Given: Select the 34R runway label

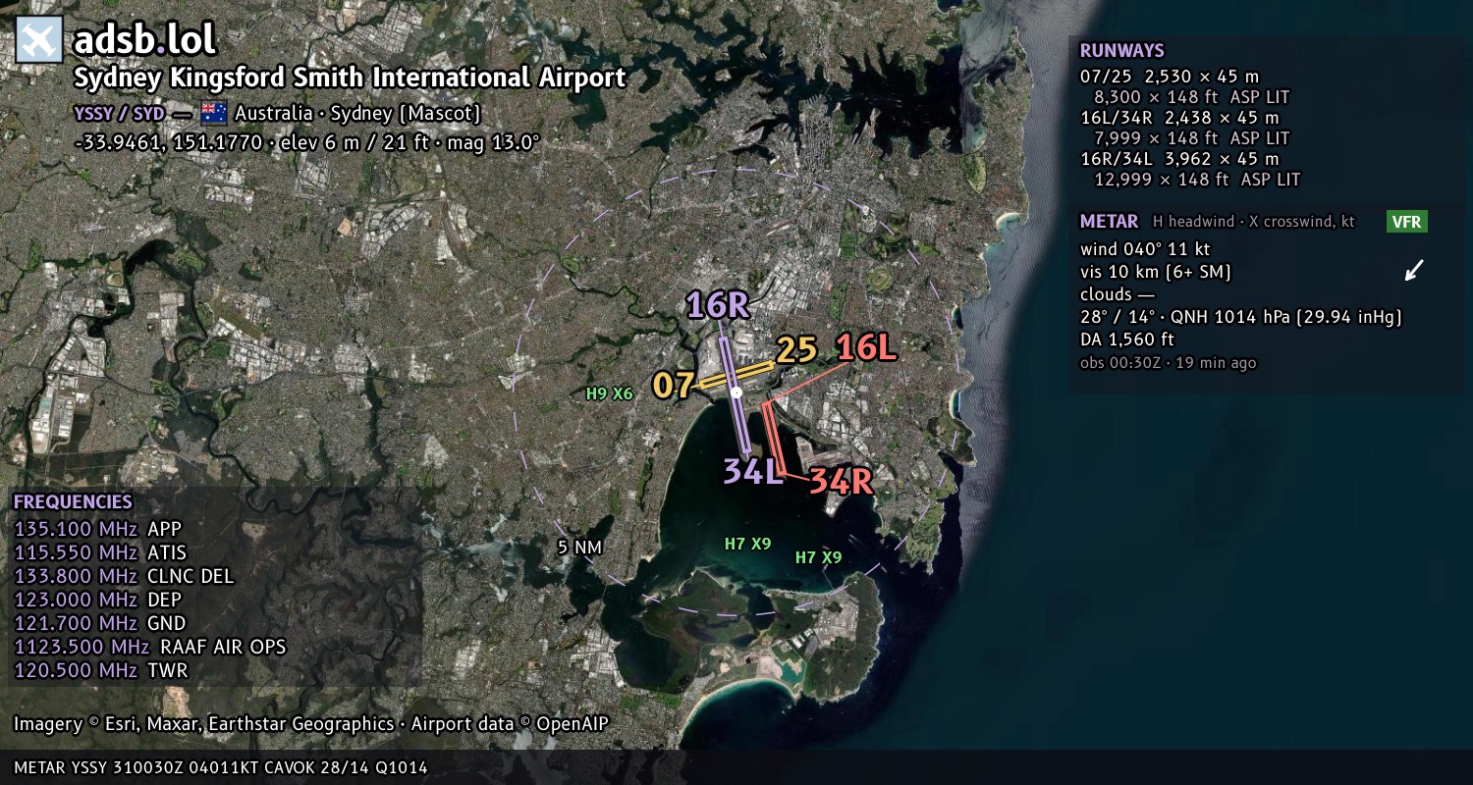Looking at the screenshot, I should coord(841,481).
